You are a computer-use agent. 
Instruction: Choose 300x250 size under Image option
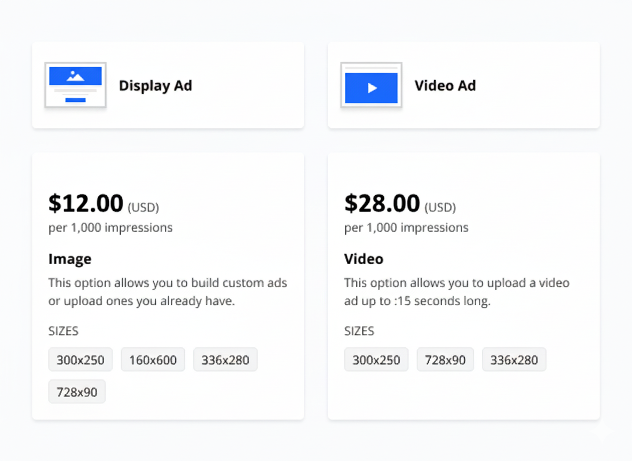click(x=81, y=360)
